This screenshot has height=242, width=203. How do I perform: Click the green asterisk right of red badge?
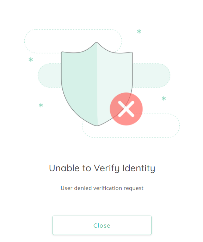164,98
